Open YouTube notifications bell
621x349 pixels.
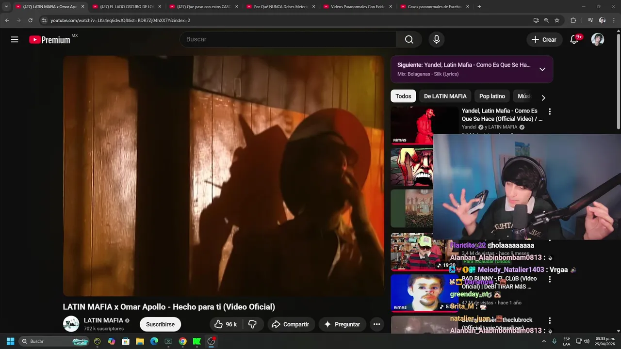[x=574, y=40]
